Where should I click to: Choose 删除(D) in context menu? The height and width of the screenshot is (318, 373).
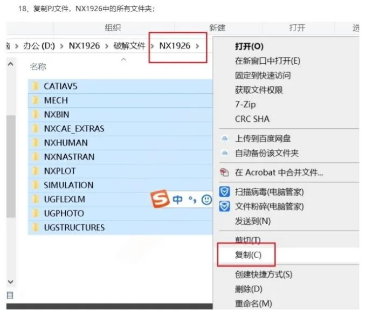248,289
